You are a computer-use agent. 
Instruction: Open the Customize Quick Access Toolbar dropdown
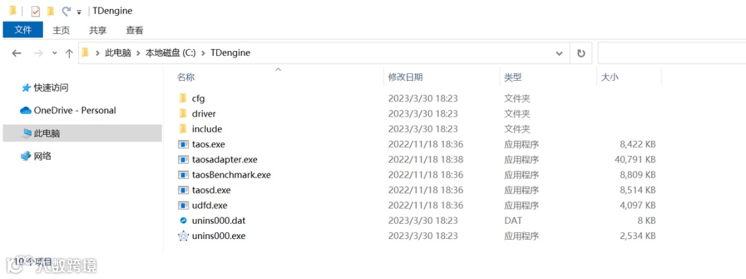(79, 12)
